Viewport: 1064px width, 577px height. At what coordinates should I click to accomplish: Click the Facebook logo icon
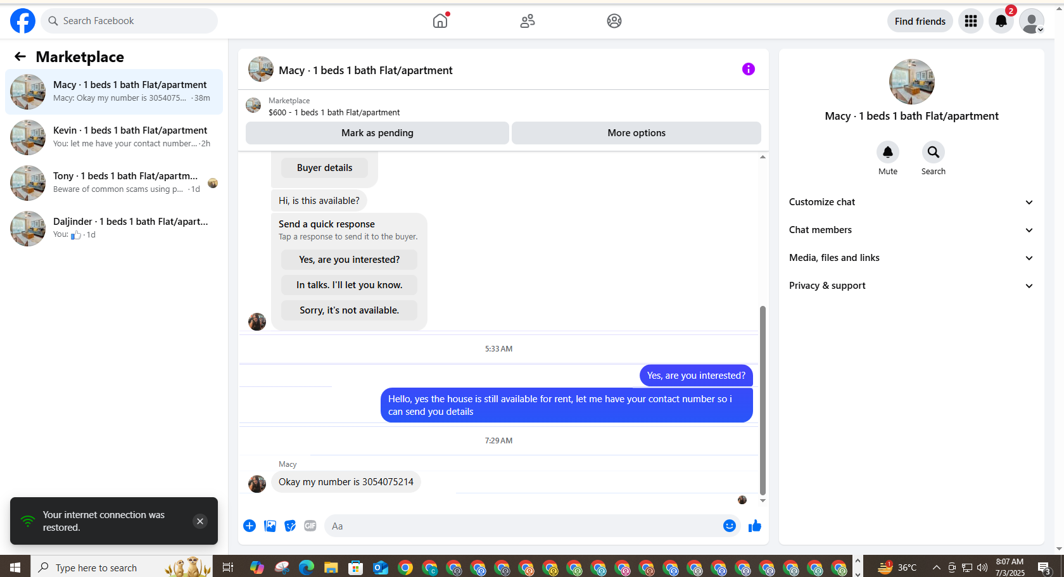pos(23,21)
